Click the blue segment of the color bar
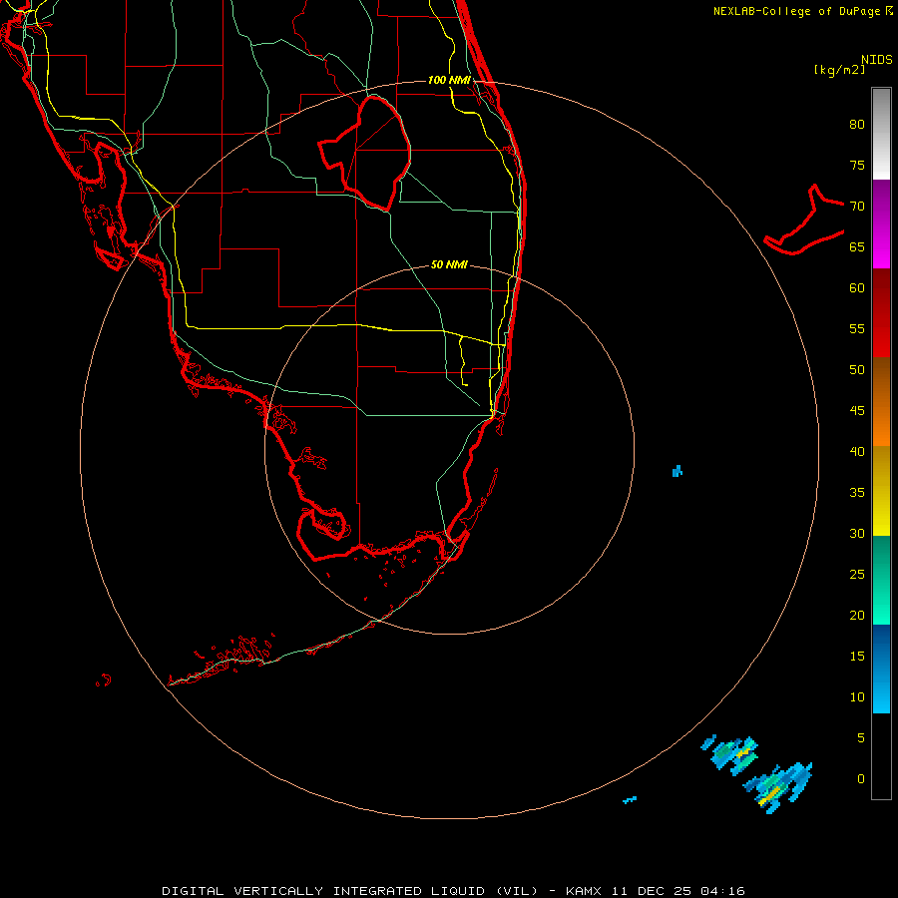This screenshot has width=898, height=898. 881,669
